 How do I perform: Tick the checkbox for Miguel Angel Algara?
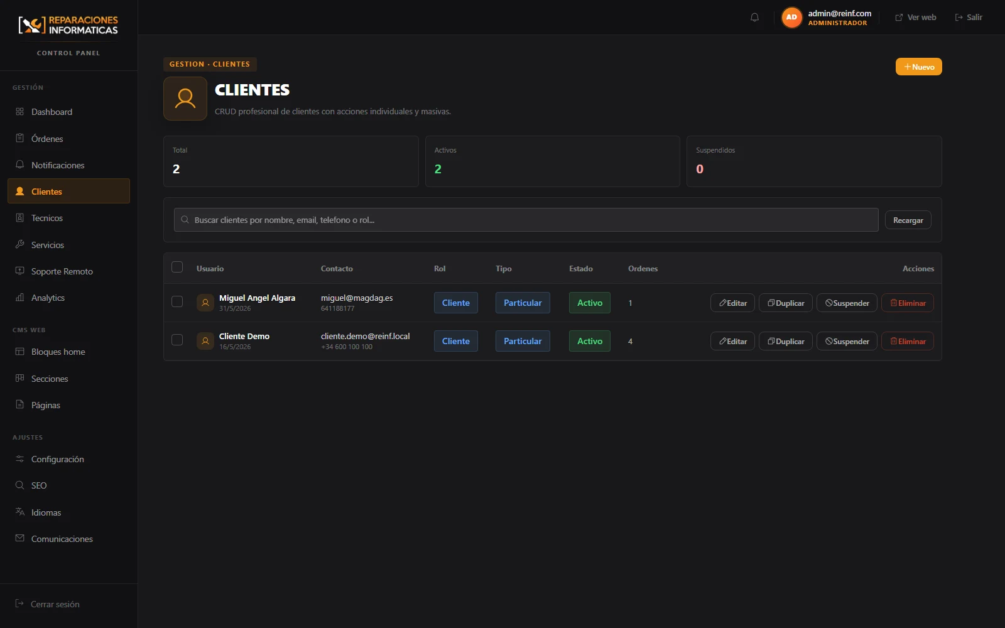[177, 301]
